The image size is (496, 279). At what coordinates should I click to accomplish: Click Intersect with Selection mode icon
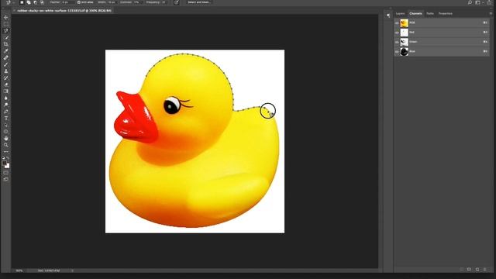coord(42,2)
